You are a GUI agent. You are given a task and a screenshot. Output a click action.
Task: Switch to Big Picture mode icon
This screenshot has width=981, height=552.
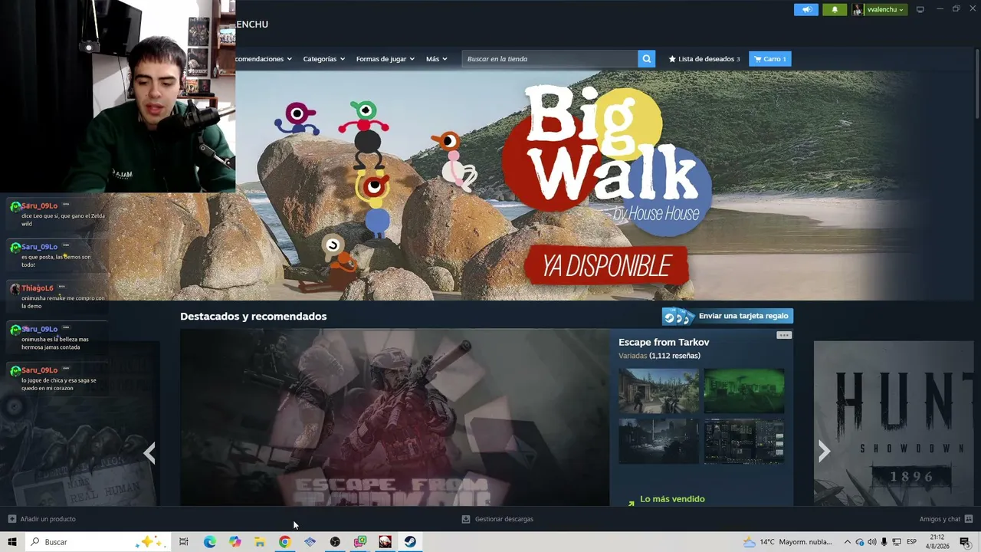point(920,9)
